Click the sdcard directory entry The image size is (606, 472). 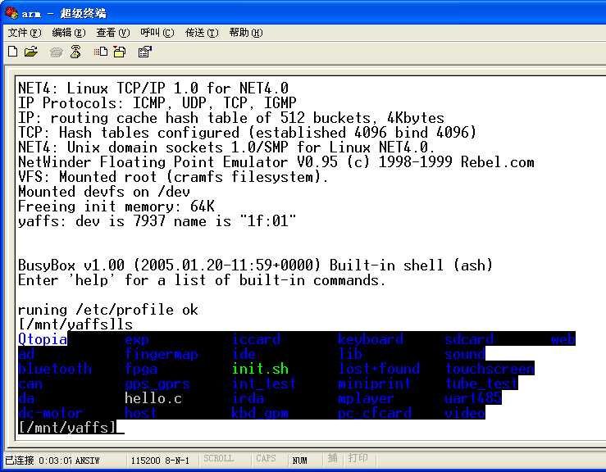(x=469, y=339)
